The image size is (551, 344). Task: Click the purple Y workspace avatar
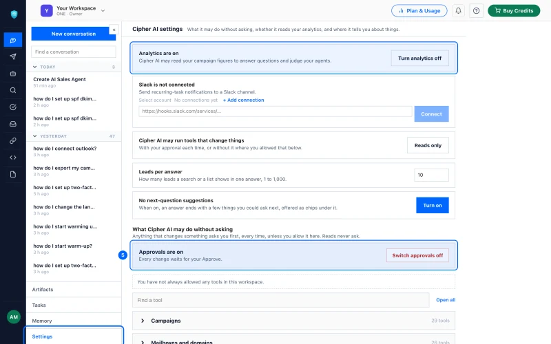click(x=46, y=10)
